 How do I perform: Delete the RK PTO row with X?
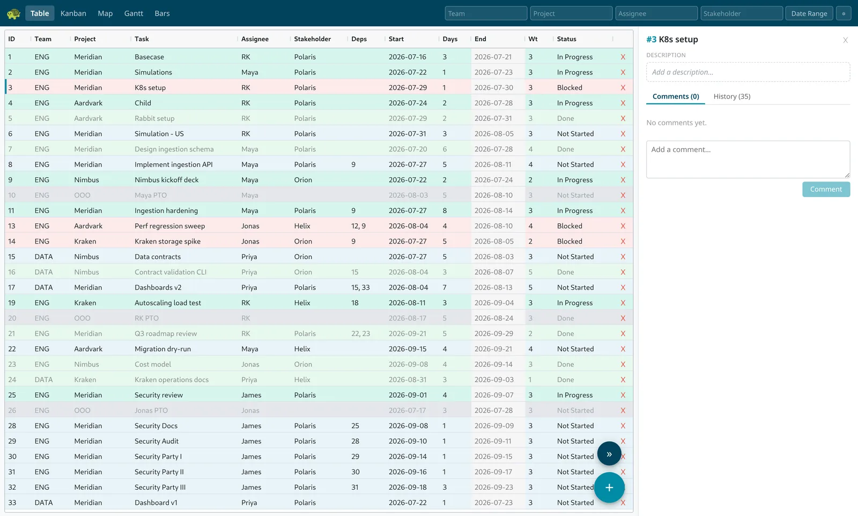623,318
